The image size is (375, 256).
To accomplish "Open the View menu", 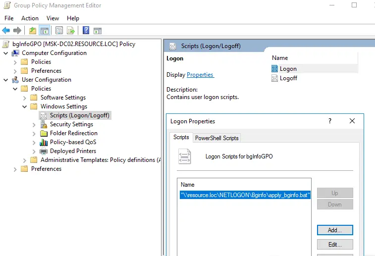I will pos(53,18).
